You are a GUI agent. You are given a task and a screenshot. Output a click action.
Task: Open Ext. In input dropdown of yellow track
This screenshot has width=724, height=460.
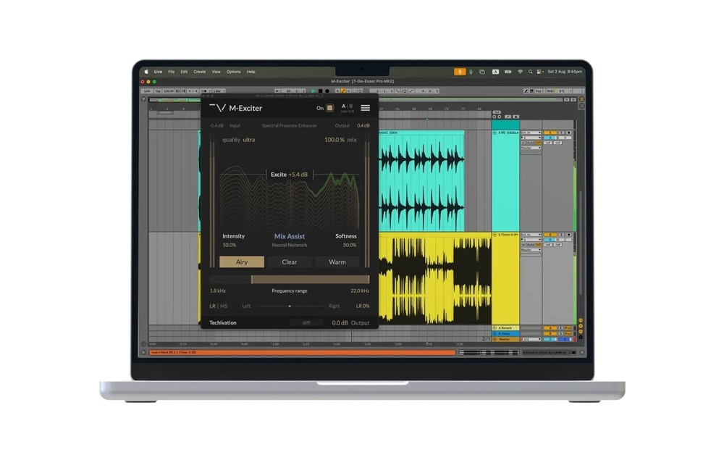[x=531, y=235]
